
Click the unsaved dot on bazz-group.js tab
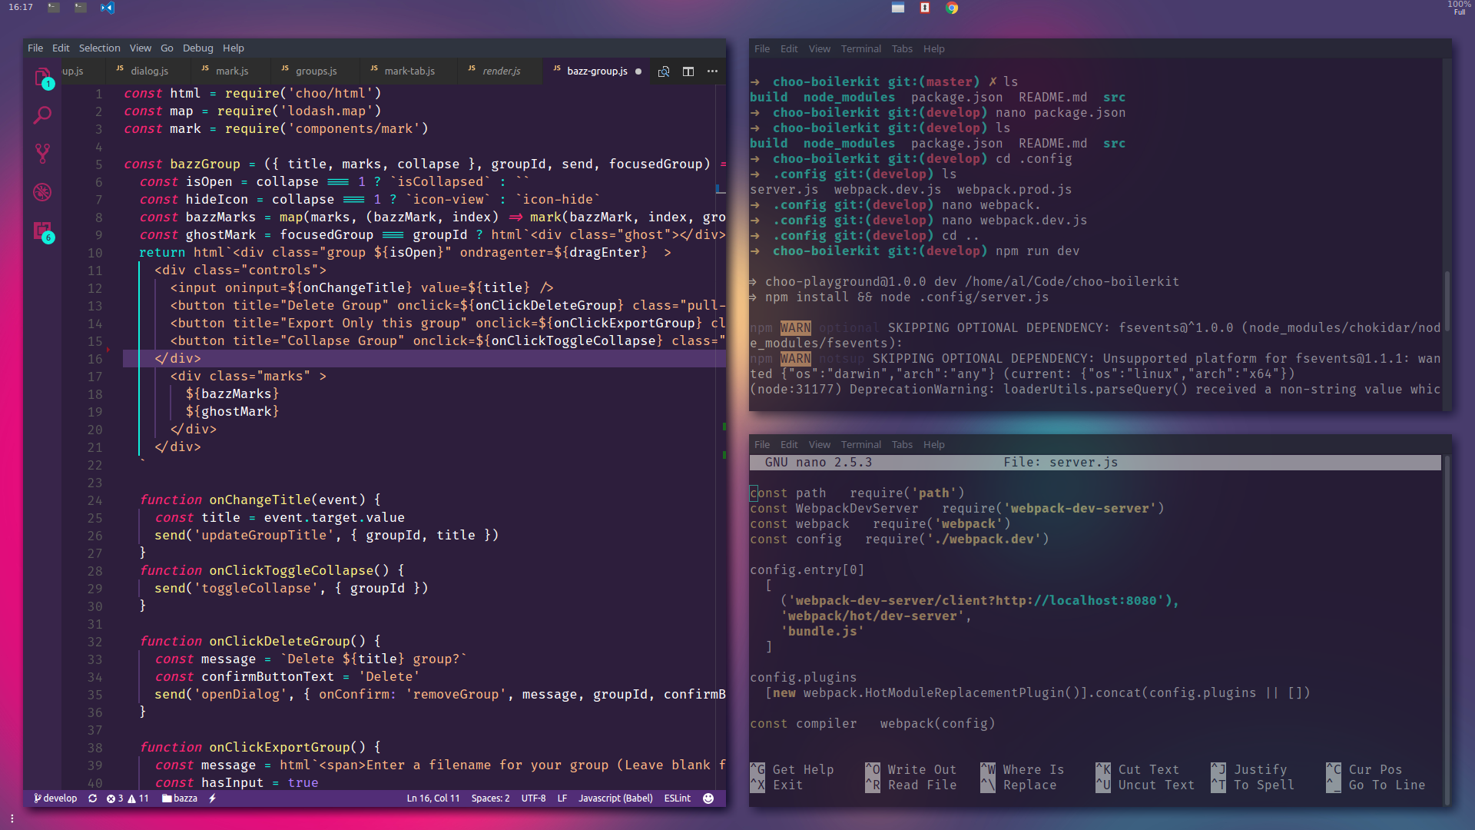(638, 71)
